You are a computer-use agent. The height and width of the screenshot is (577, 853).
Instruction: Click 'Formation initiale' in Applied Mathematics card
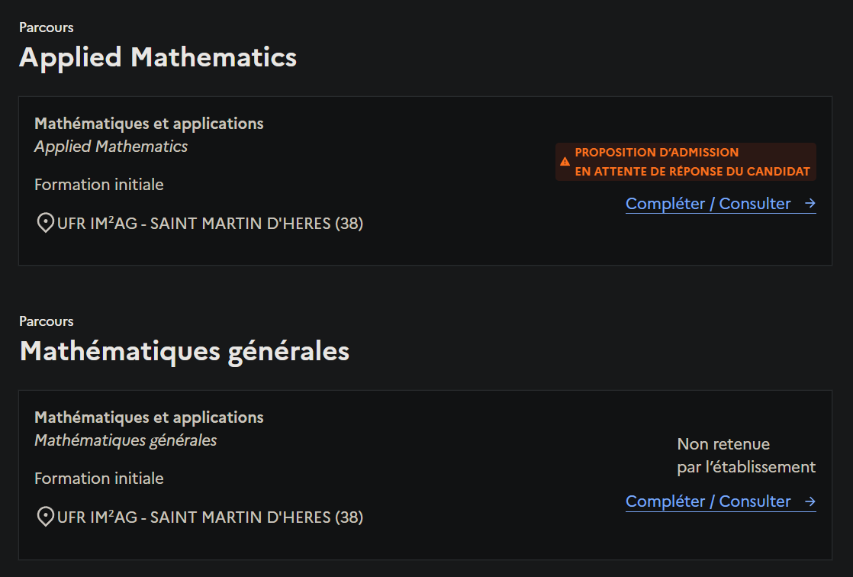pyautogui.click(x=99, y=185)
